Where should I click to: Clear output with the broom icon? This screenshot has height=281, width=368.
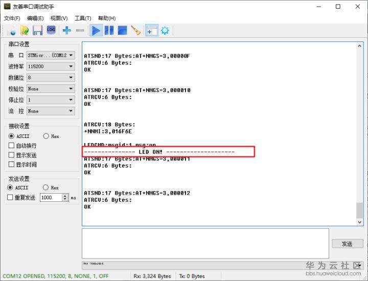point(136,31)
